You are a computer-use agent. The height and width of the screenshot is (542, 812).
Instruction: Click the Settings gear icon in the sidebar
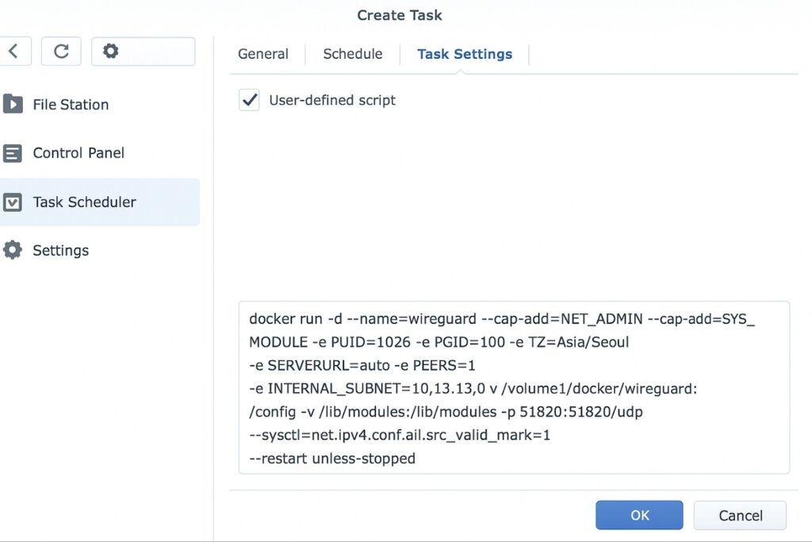12,250
